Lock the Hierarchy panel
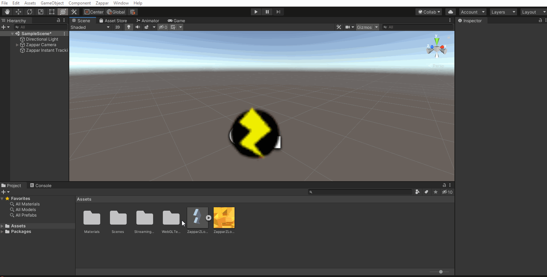 58,20
